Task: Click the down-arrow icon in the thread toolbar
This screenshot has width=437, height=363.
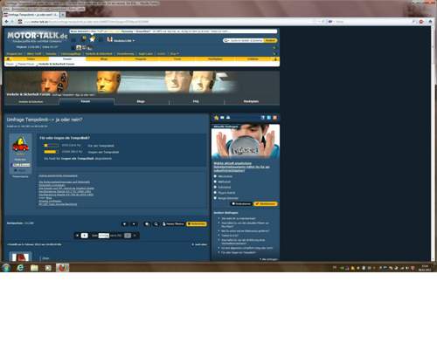Action: pyautogui.click(x=124, y=224)
